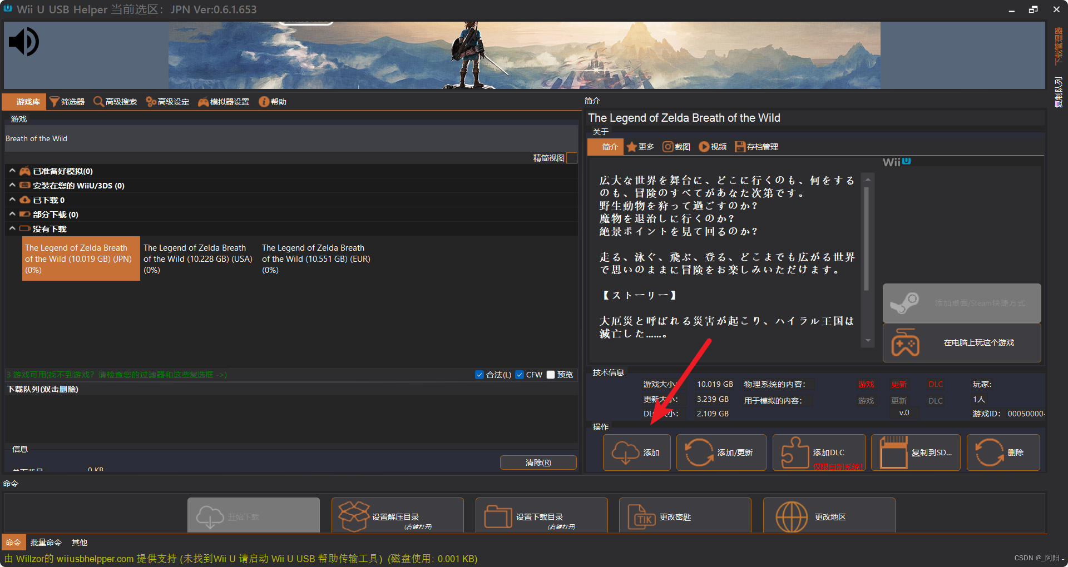The width and height of the screenshot is (1068, 567).
Task: Toggle the 精简视图 compact view checkbox
Action: tap(571, 158)
